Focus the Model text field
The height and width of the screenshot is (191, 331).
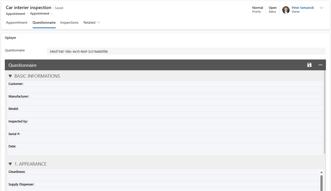tap(165, 115)
